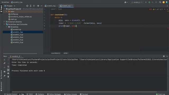169x95 pixels.
Task: Switch to the scratch_1.py editor tab
Action: pyautogui.click(x=66, y=6)
